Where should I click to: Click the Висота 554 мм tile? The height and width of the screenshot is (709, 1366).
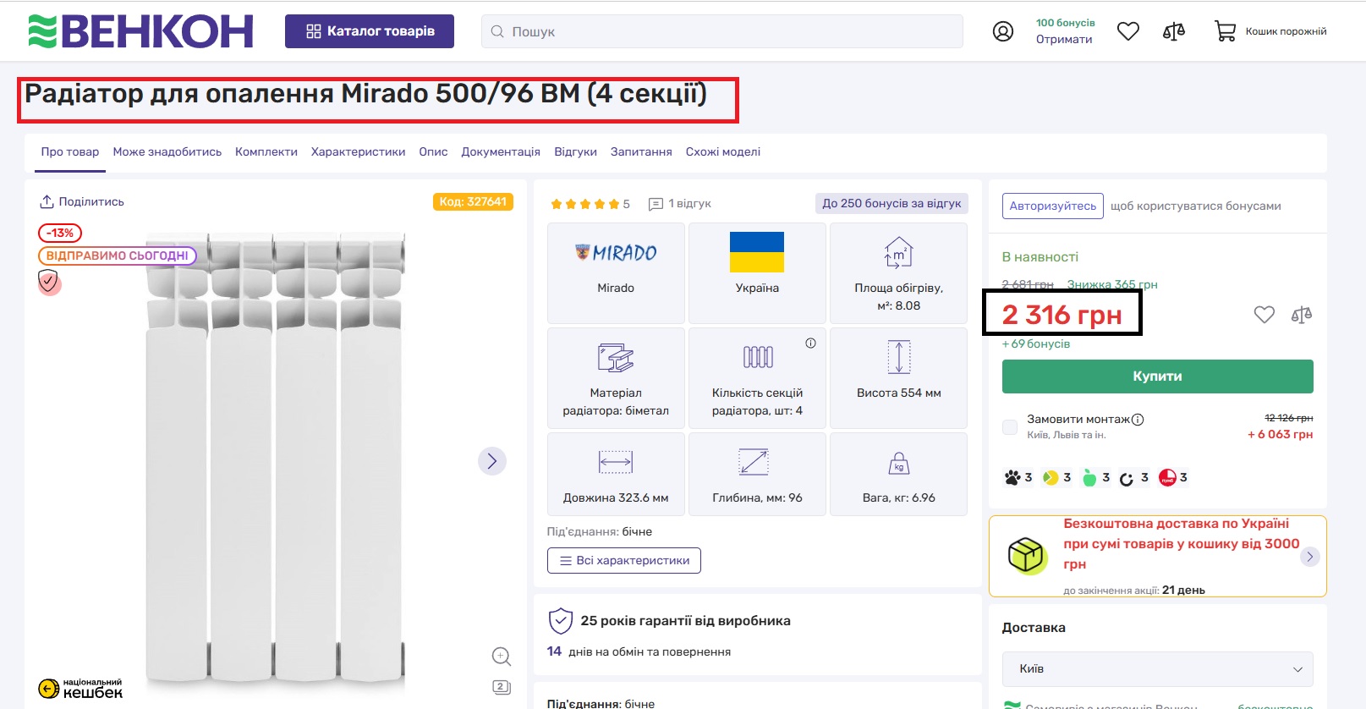(898, 377)
